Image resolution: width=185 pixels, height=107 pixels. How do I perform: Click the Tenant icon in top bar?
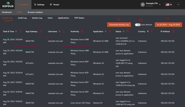tap(51, 5)
